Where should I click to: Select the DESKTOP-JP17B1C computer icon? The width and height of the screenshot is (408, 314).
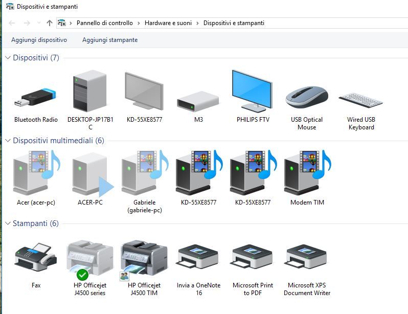tap(90, 91)
